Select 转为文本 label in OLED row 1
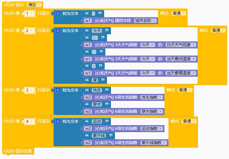 coord(70,14)
